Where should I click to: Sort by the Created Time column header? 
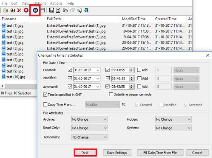170,19
